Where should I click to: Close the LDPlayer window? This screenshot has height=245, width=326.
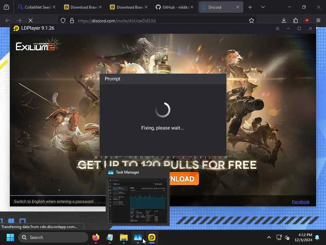tap(310, 28)
